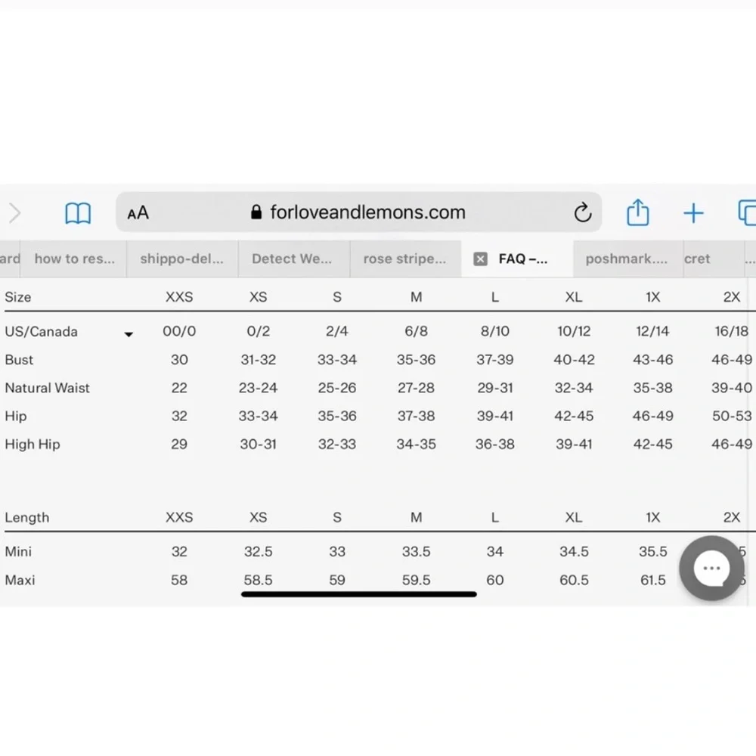Screen dimensions: 756x756
Task: Open the Safari bookmarks book icon
Action: (x=78, y=213)
